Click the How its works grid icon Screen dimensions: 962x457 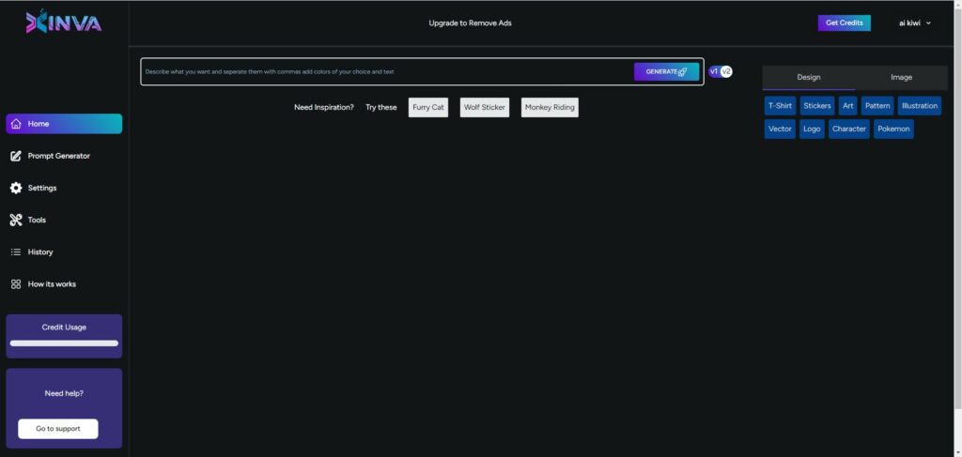16,283
